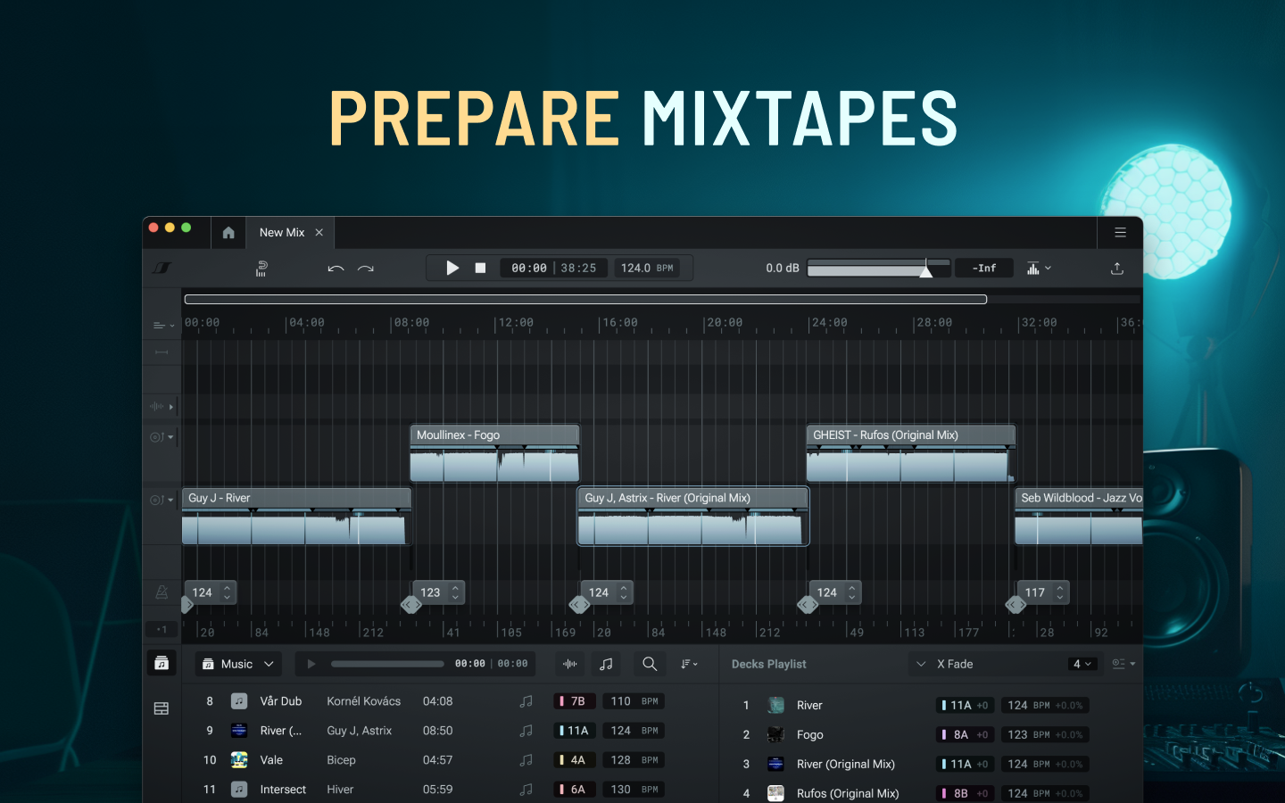Click the musical note icon next to the waveform icon

coord(606,663)
